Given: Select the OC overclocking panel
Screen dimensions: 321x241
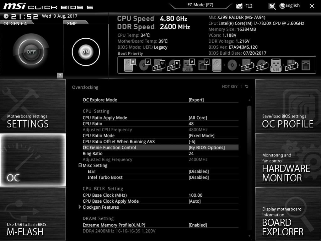Looking at the screenshot, I should 33,160.
